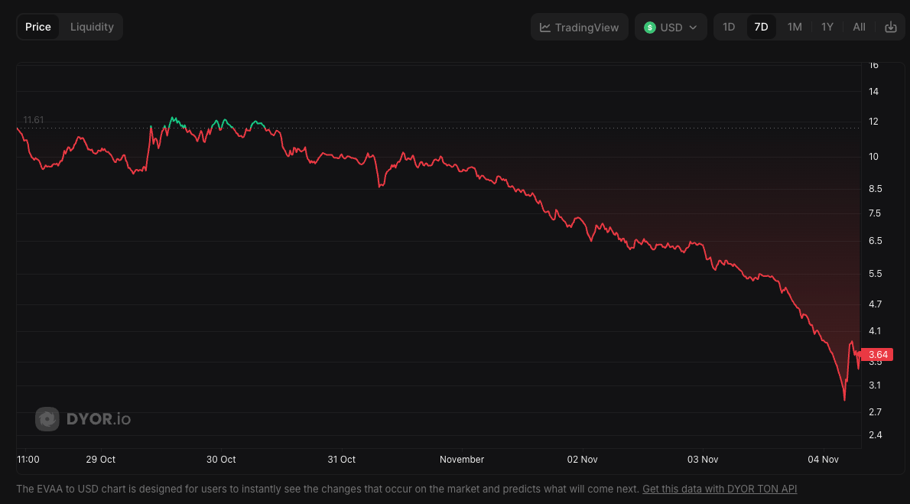Open the USD currency dropdown
The height and width of the screenshot is (504, 910).
(x=671, y=27)
